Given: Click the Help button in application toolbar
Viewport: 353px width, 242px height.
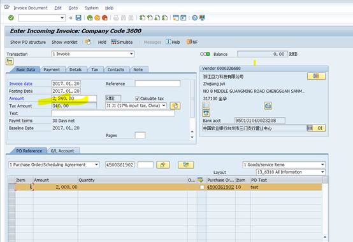Looking at the screenshot, I should 173,42.
